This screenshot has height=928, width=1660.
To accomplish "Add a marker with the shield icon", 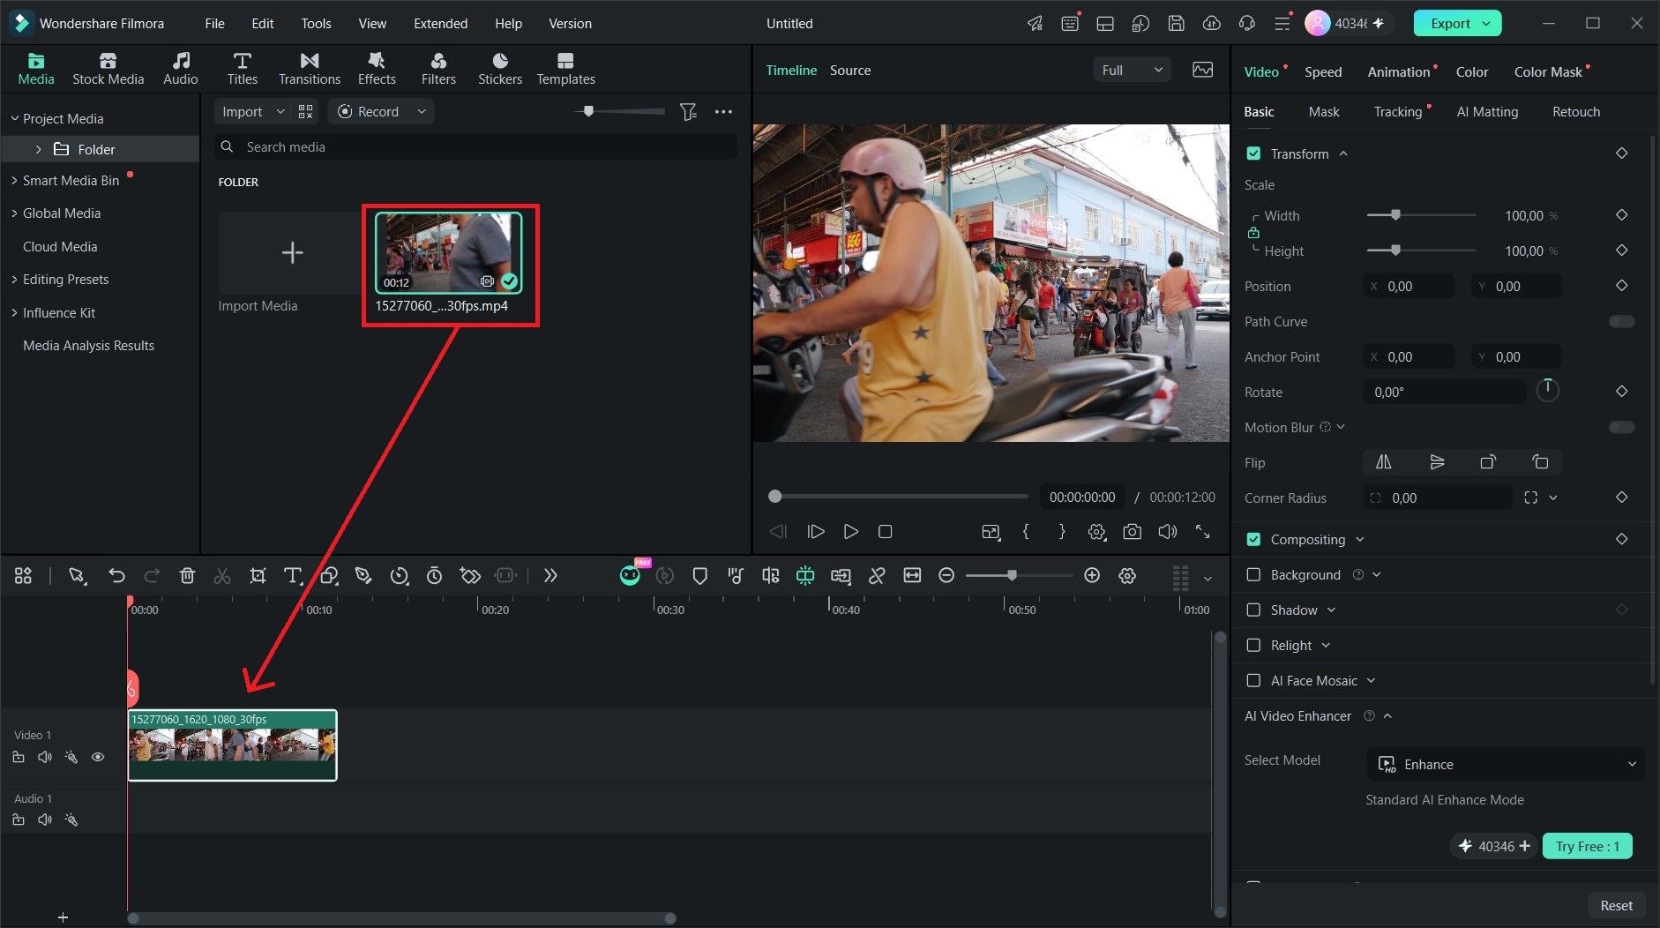I will 700,576.
